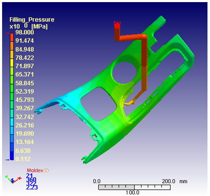The image size is (210, 196).
Task: Select the 58.845 legend value
Action: point(24,83)
